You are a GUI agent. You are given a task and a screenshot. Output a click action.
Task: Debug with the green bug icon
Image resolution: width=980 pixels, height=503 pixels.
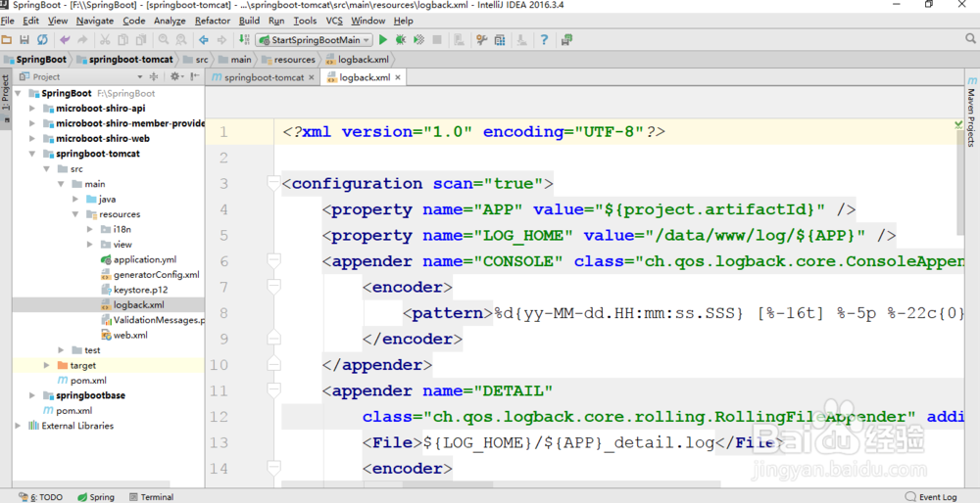[x=401, y=40]
